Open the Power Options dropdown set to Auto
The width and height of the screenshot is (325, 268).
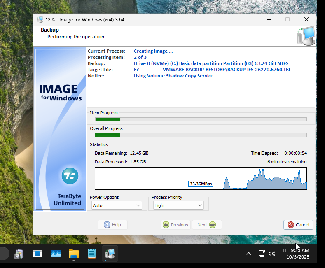click(x=117, y=205)
